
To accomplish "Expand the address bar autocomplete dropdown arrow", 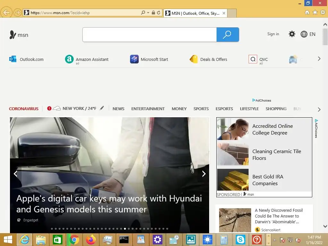I will (x=148, y=13).
